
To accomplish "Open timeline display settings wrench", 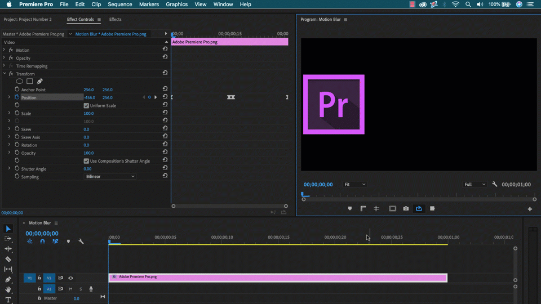I will click(81, 242).
